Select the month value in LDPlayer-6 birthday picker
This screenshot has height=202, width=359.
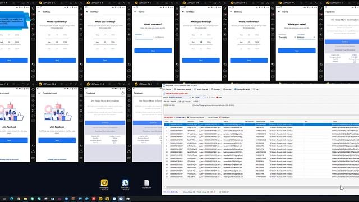241,42
